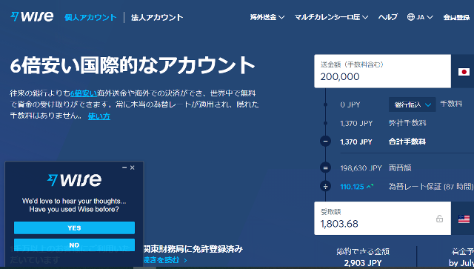Click the 110.125 exchange rate value
This screenshot has width=474, height=269.
pos(353,187)
